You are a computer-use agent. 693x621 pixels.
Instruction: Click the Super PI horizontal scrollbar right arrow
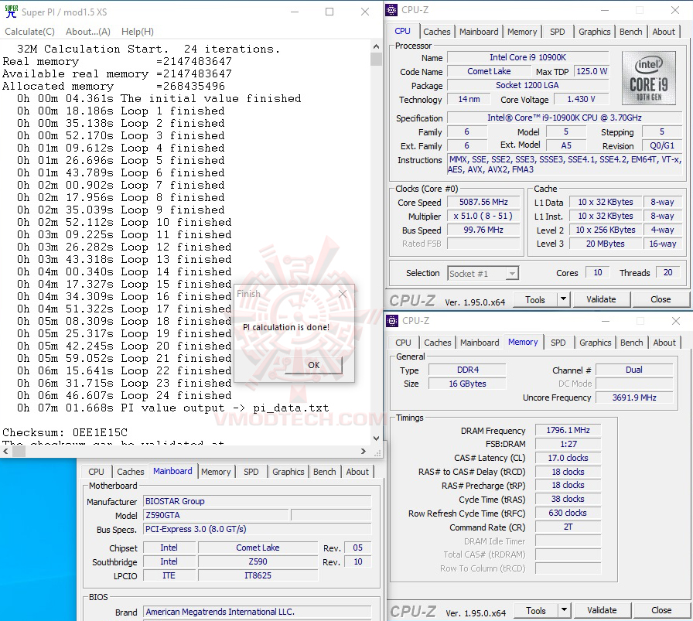[x=364, y=452]
